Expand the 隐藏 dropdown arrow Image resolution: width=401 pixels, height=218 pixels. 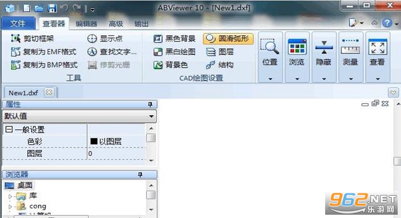point(324,79)
